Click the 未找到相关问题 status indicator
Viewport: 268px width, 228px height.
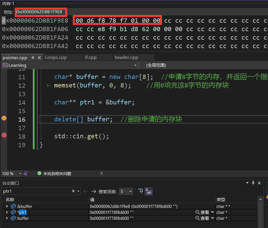[54, 174]
